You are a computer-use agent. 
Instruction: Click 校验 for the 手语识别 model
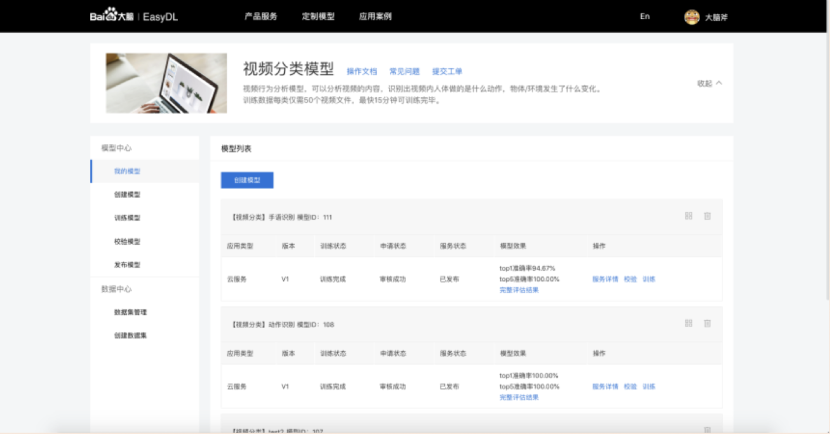[x=630, y=279]
